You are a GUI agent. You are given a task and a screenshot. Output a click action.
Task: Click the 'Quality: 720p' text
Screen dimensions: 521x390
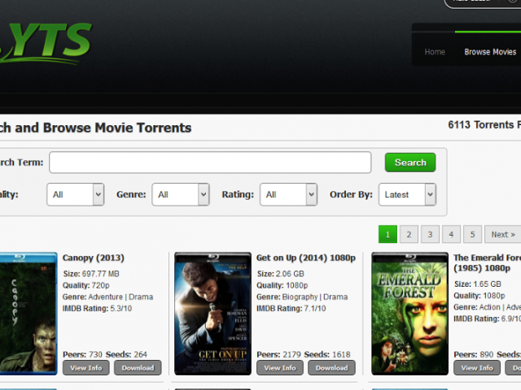coord(86,285)
